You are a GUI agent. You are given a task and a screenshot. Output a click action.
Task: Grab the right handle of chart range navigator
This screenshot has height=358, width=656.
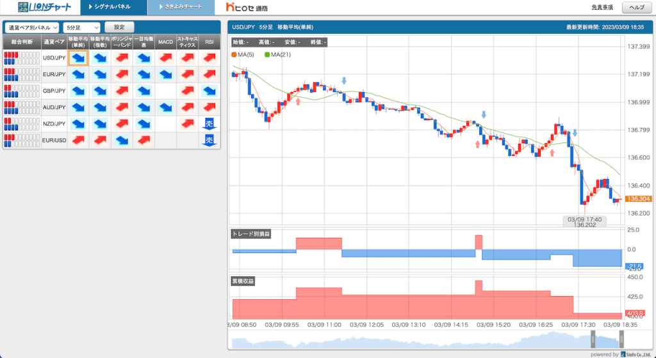[621, 339]
